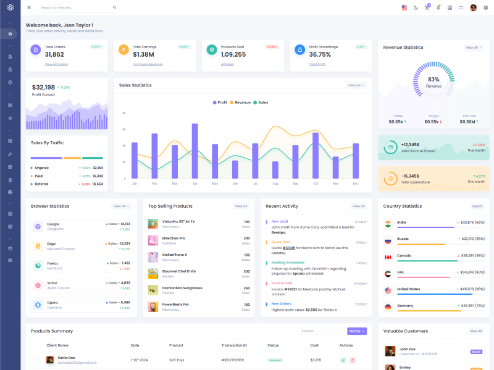Expand View All dropdown in Sales Statistics
This screenshot has width=494, height=370.
point(356,85)
